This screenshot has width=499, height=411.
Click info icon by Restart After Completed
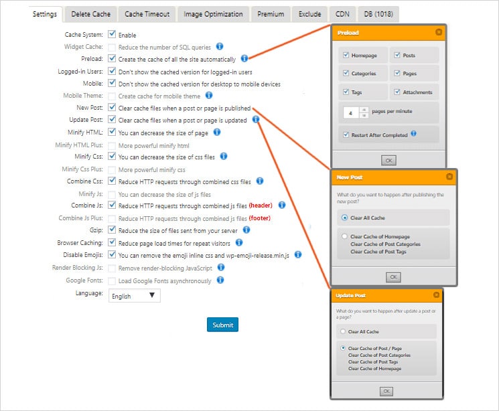(413, 133)
